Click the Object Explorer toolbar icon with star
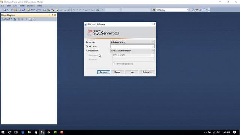This screenshot has height=135, width=240. [196, 10]
